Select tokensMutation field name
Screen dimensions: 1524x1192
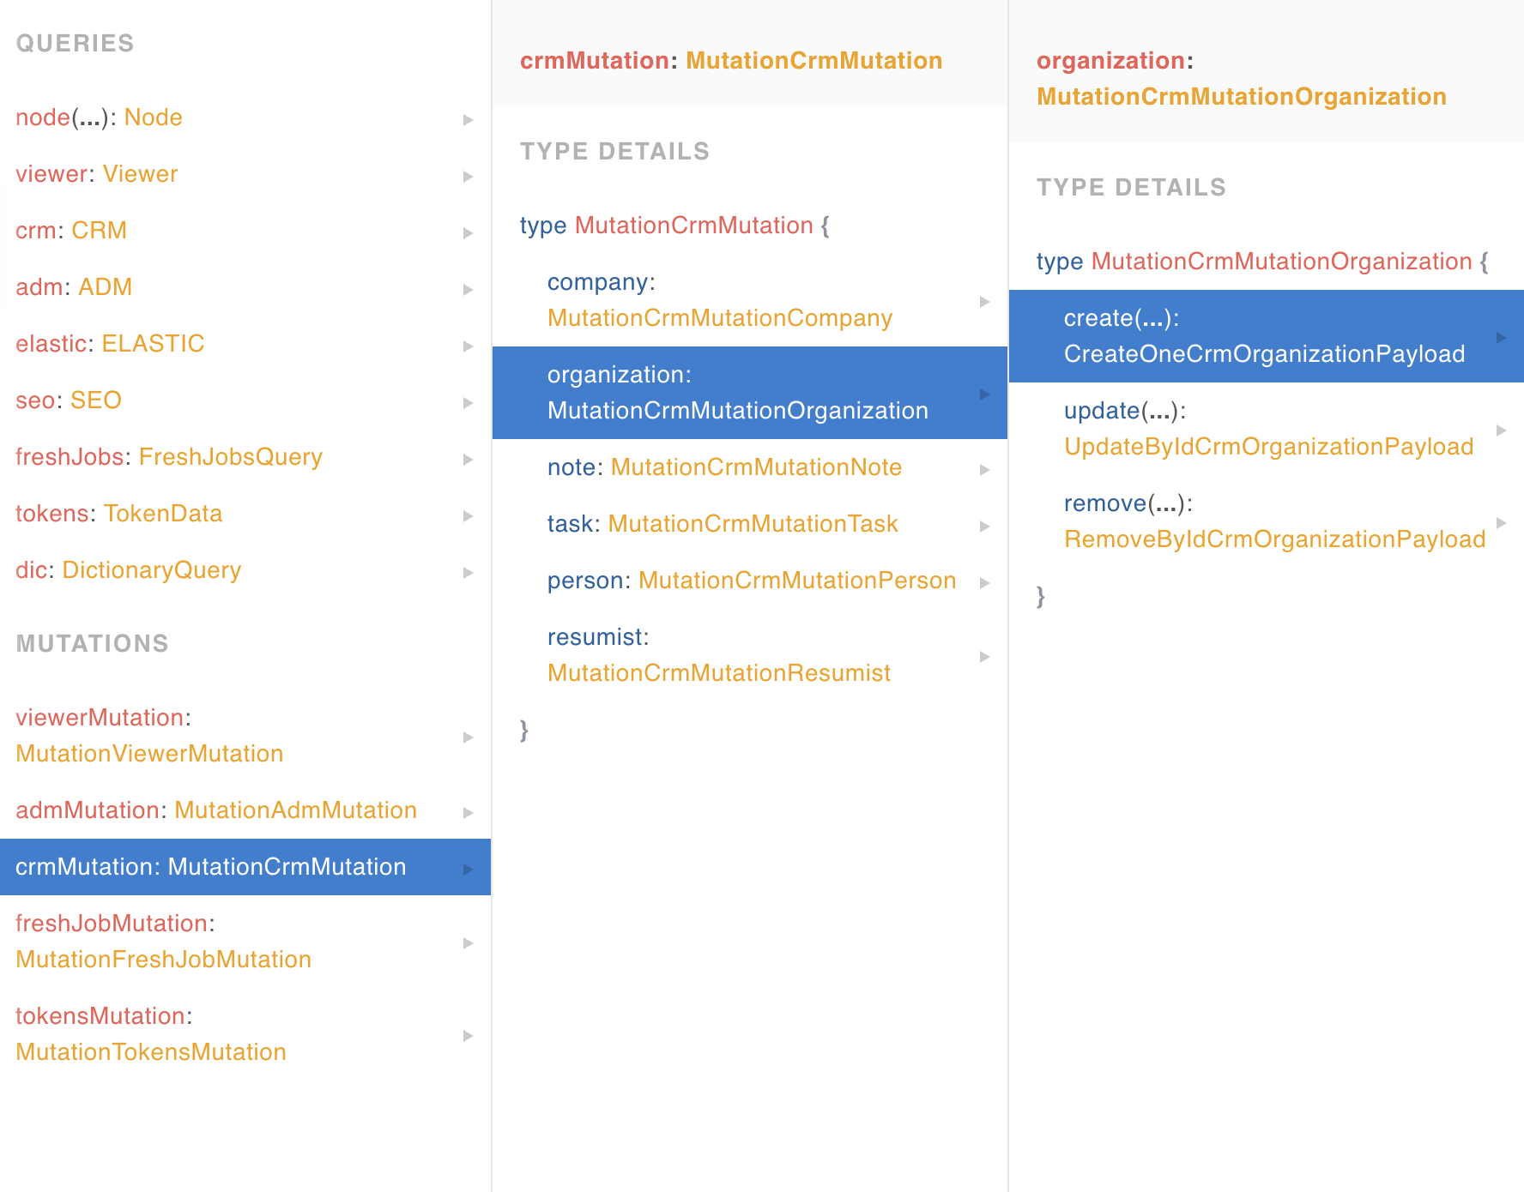click(x=100, y=1016)
